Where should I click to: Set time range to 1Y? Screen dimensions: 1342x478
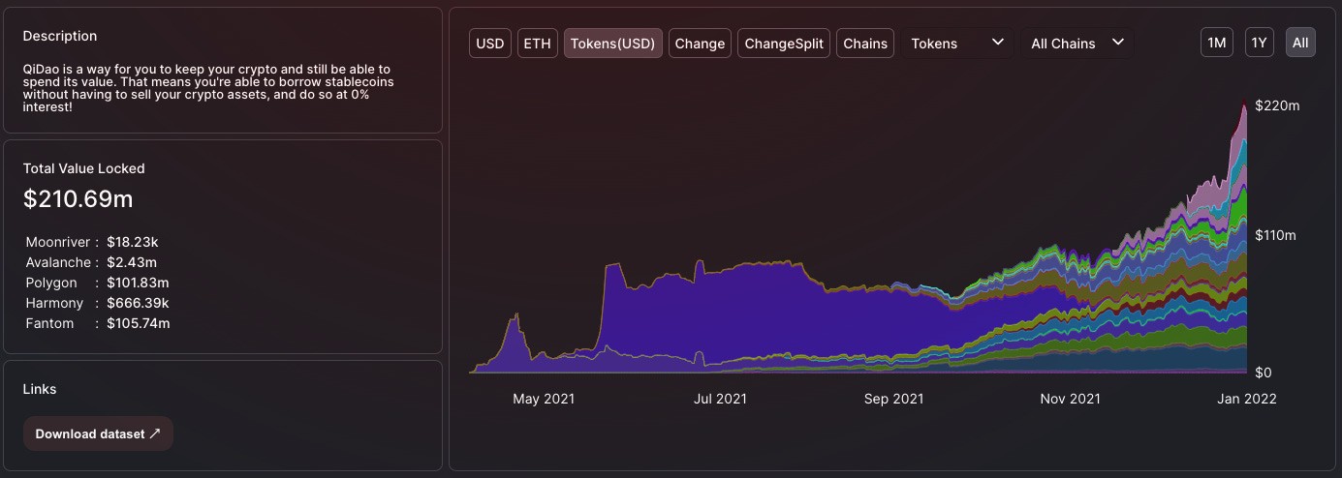(1259, 44)
